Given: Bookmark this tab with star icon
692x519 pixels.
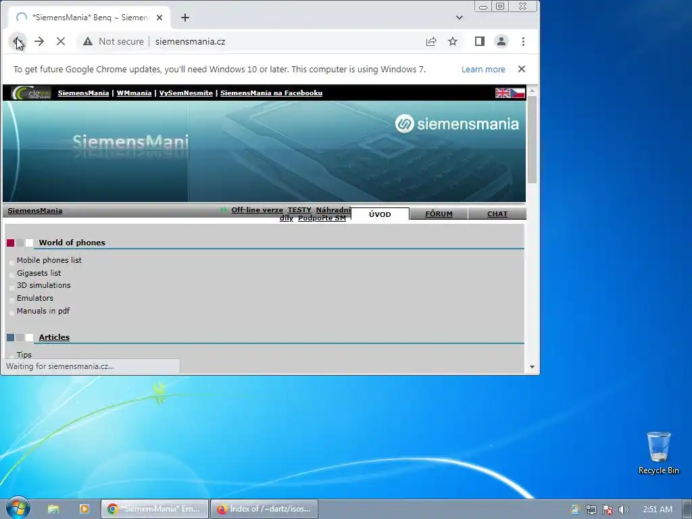Looking at the screenshot, I should [453, 41].
